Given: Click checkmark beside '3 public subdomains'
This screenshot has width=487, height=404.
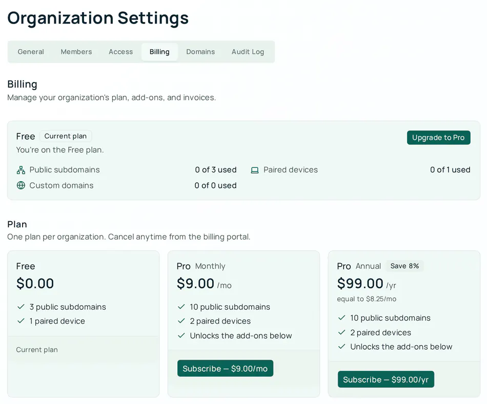Looking at the screenshot, I should coord(21,307).
